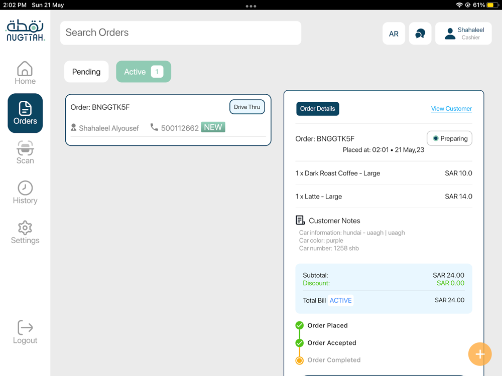The height and width of the screenshot is (376, 502).
Task: Open the Scan sidebar tool
Action: (25, 152)
